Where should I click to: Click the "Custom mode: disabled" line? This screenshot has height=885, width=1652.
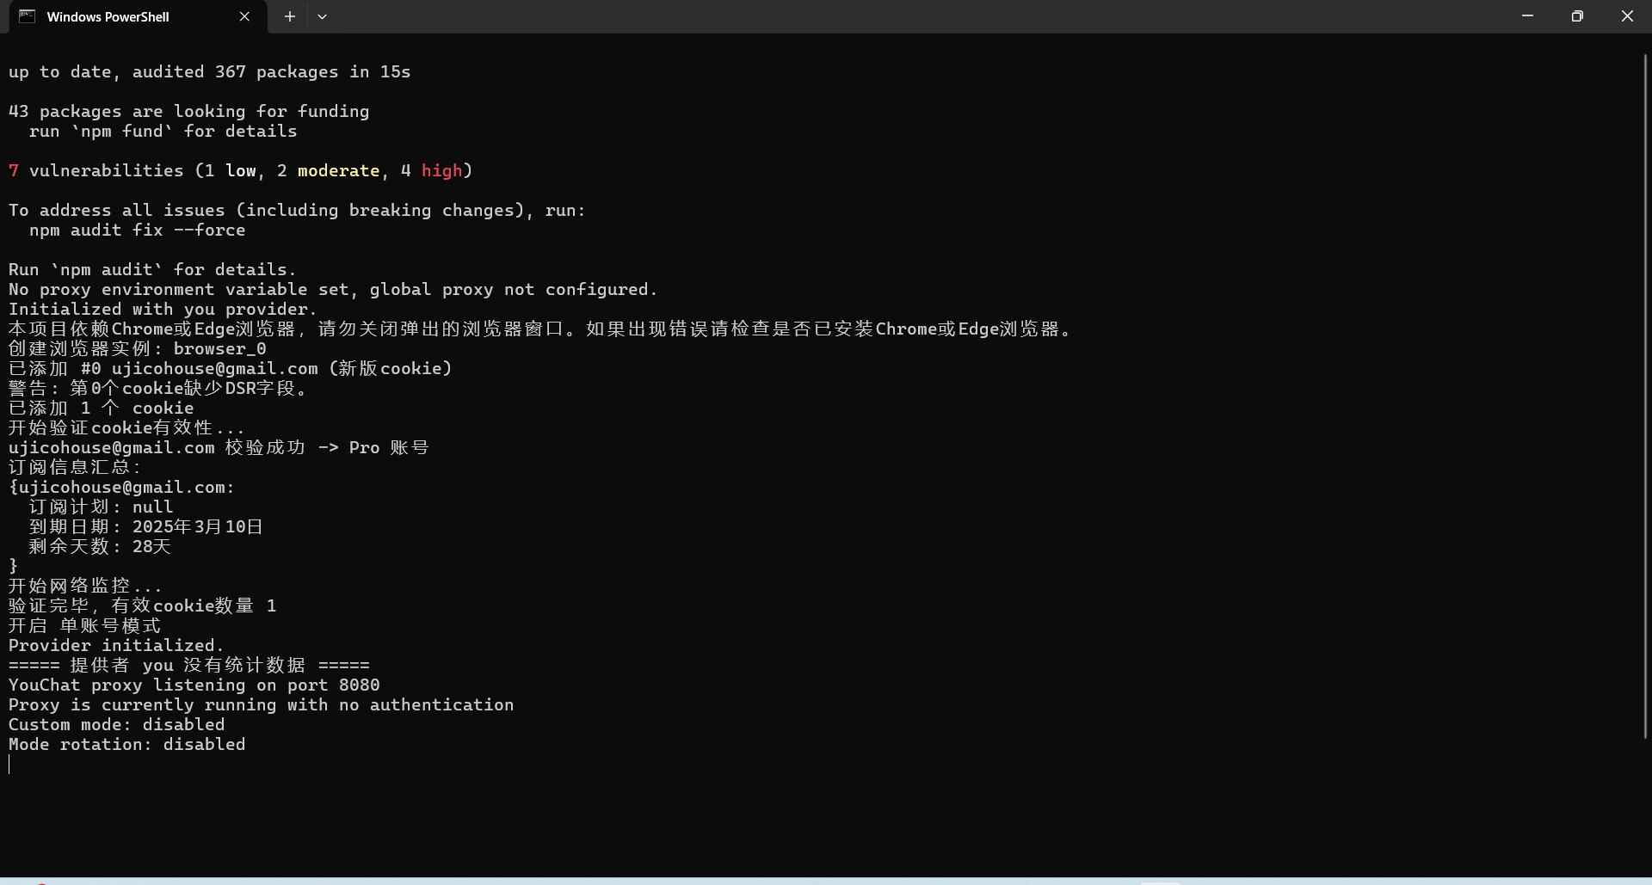click(116, 725)
